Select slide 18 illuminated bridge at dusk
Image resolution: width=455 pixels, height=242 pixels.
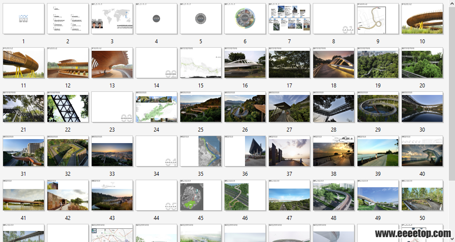click(x=334, y=63)
